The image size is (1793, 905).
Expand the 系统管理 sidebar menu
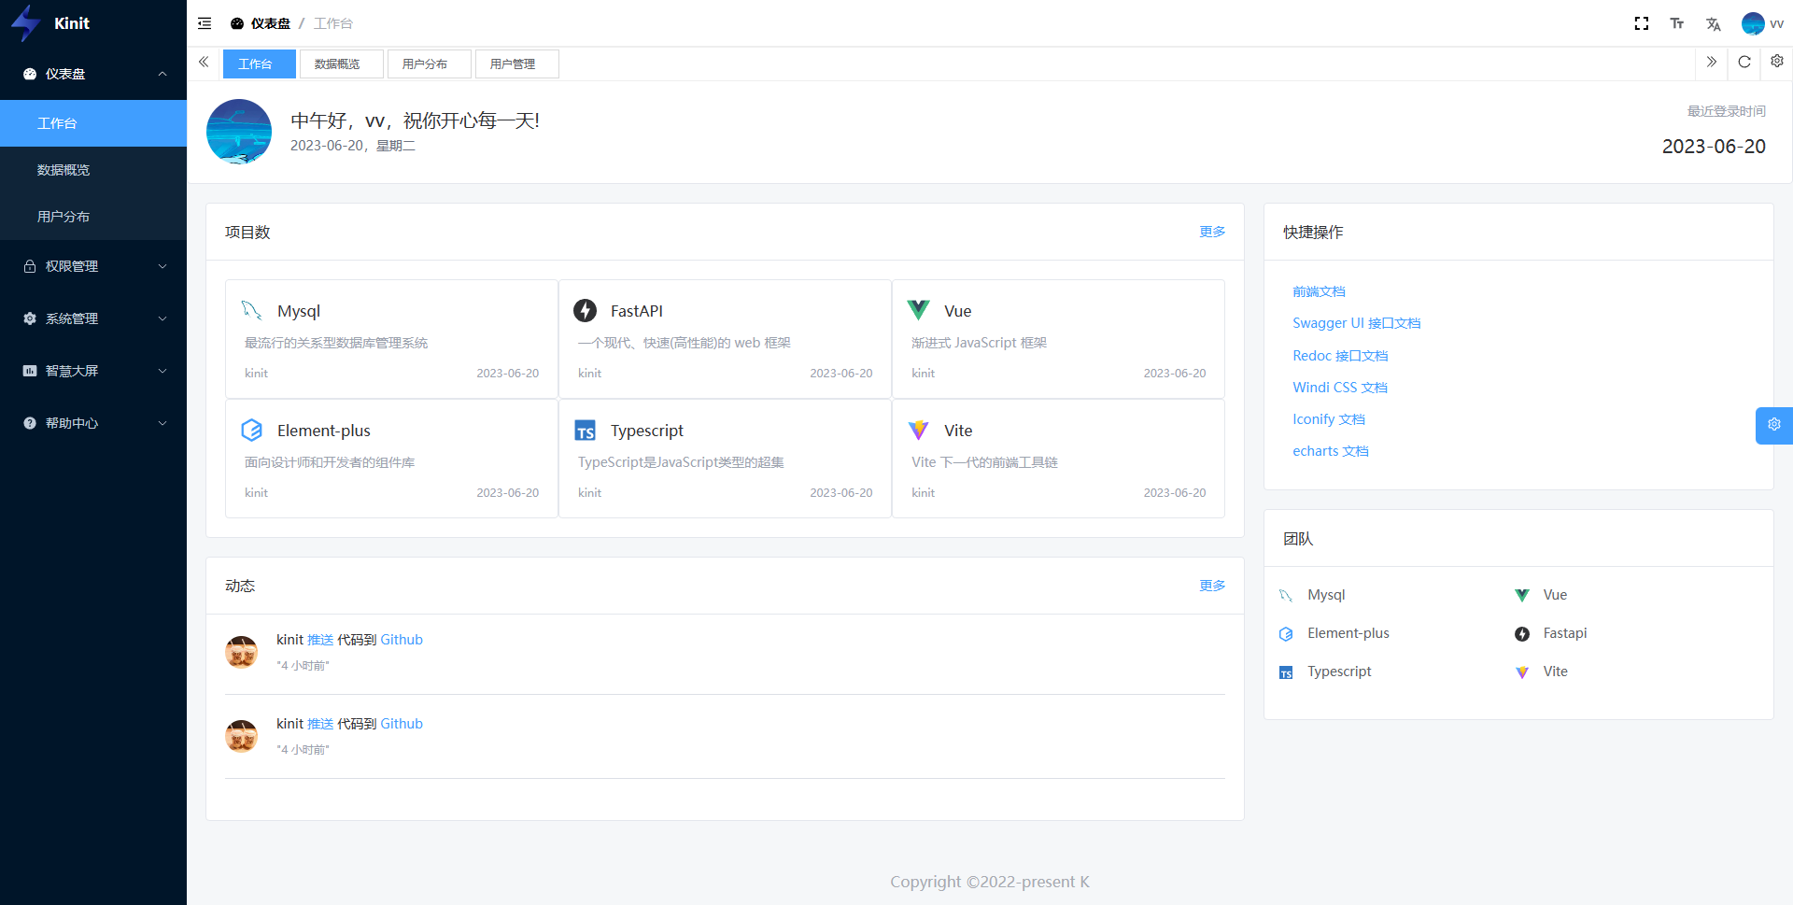[93, 318]
